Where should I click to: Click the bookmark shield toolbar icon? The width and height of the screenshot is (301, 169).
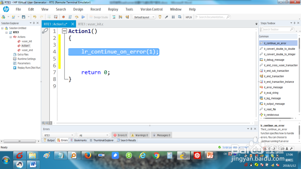pyautogui.click(x=160, y=17)
